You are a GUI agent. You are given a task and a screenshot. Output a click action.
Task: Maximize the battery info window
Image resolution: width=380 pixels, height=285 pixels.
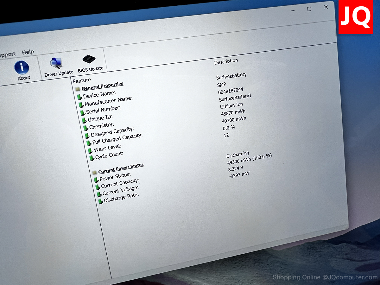click(x=309, y=9)
